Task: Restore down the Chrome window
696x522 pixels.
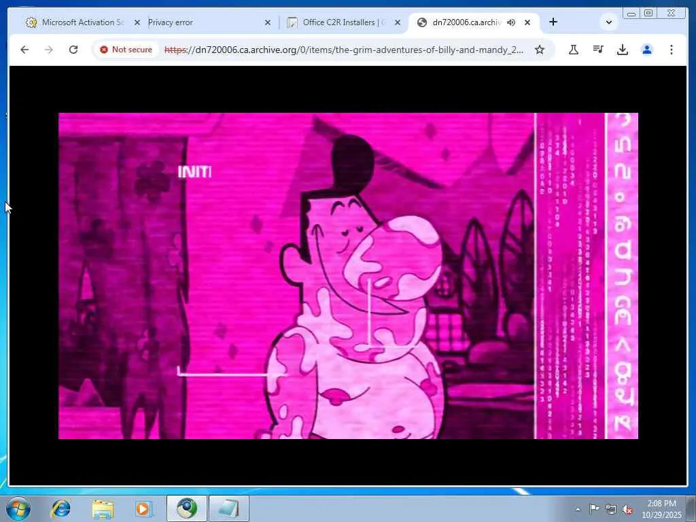Action: coord(648,14)
